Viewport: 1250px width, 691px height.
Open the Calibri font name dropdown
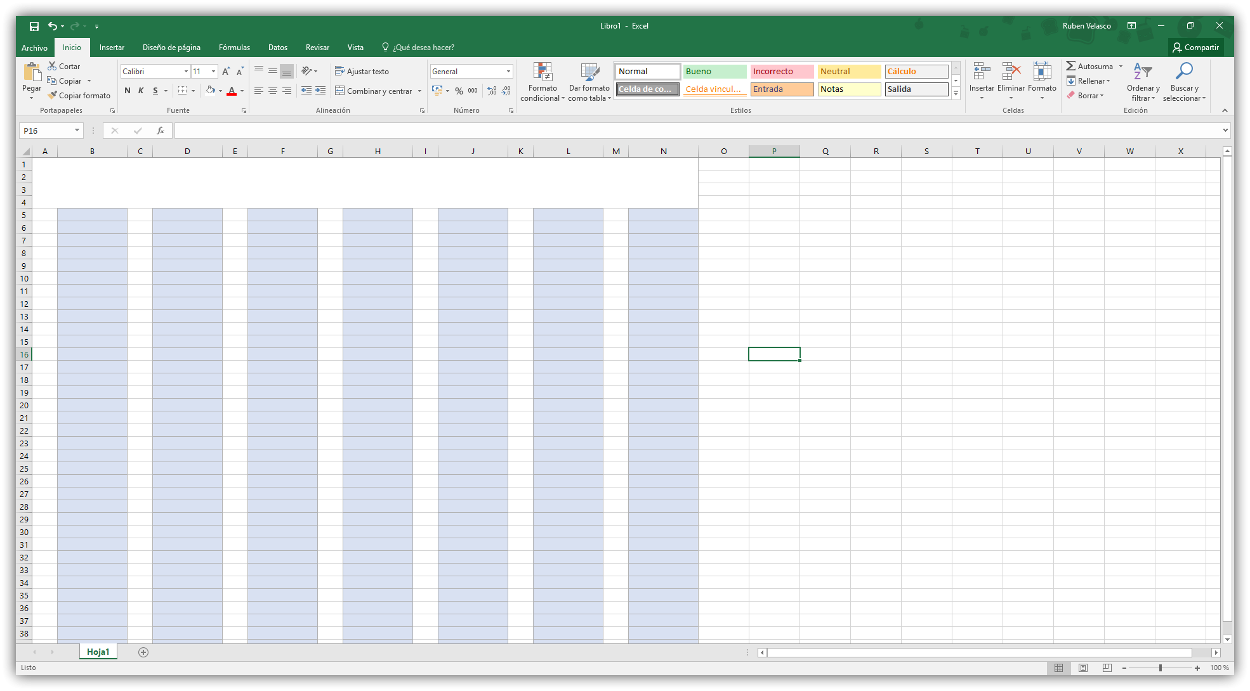click(186, 72)
